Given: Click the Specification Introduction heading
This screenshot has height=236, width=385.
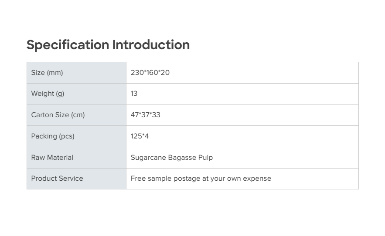Looking at the screenshot, I should pos(108,45).
